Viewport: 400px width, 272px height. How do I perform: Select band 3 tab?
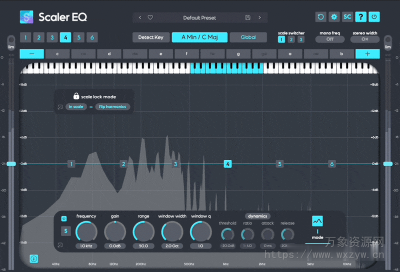[52, 37]
